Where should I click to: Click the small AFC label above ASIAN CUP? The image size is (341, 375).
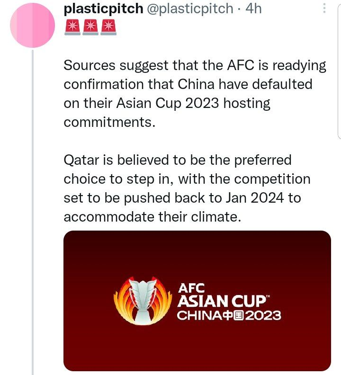190,287
